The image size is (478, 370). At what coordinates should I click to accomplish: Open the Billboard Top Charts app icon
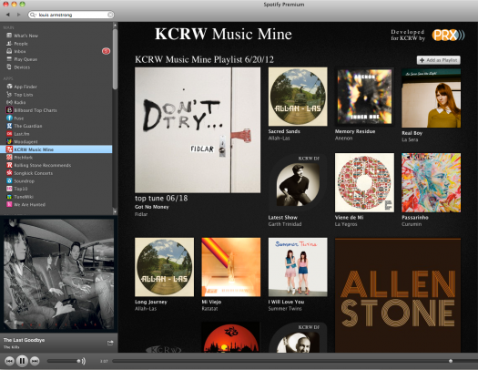coord(9,110)
